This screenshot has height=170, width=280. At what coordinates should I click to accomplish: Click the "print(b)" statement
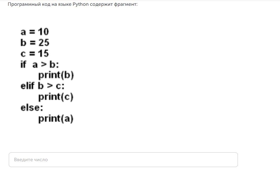coord(56,76)
